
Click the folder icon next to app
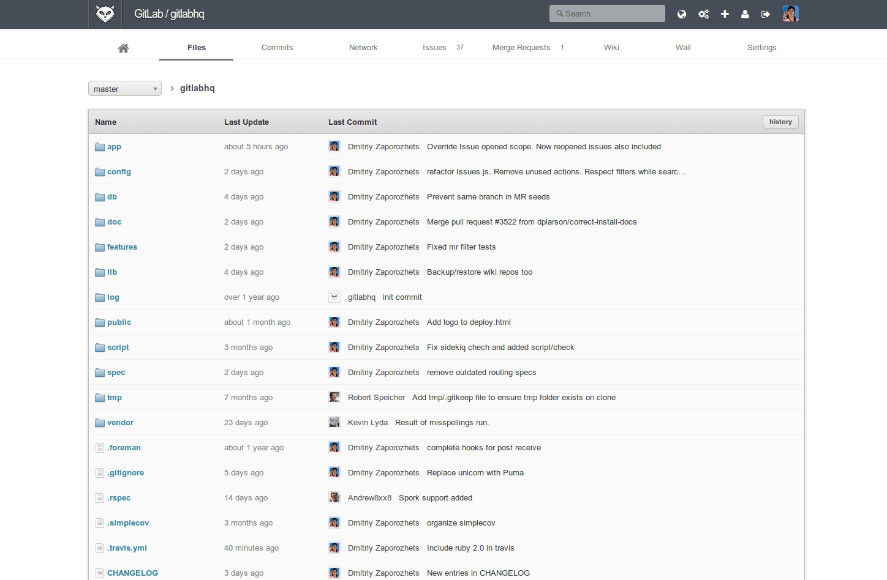tap(99, 146)
